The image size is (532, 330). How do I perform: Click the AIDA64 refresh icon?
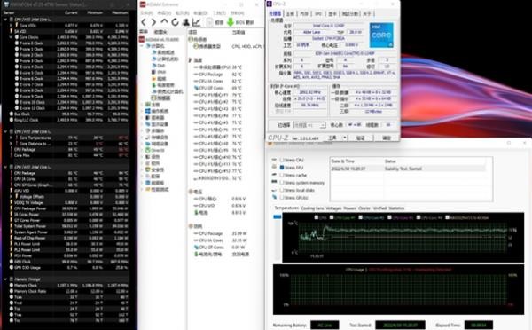point(175,22)
